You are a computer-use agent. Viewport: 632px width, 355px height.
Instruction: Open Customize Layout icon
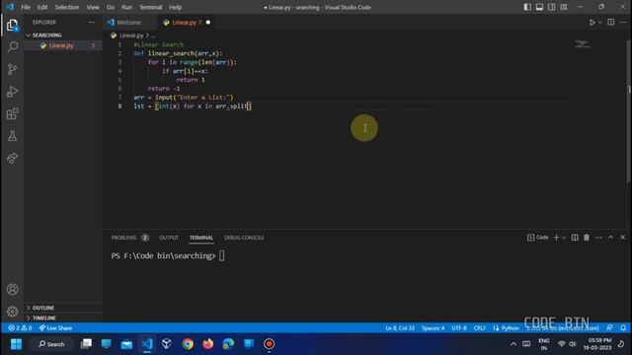[x=564, y=7]
